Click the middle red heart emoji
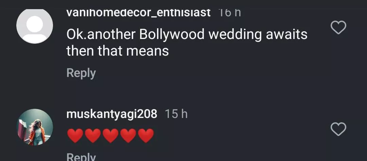 tap(111, 136)
